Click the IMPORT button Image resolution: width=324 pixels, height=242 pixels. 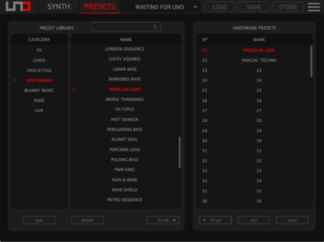[x=87, y=220]
